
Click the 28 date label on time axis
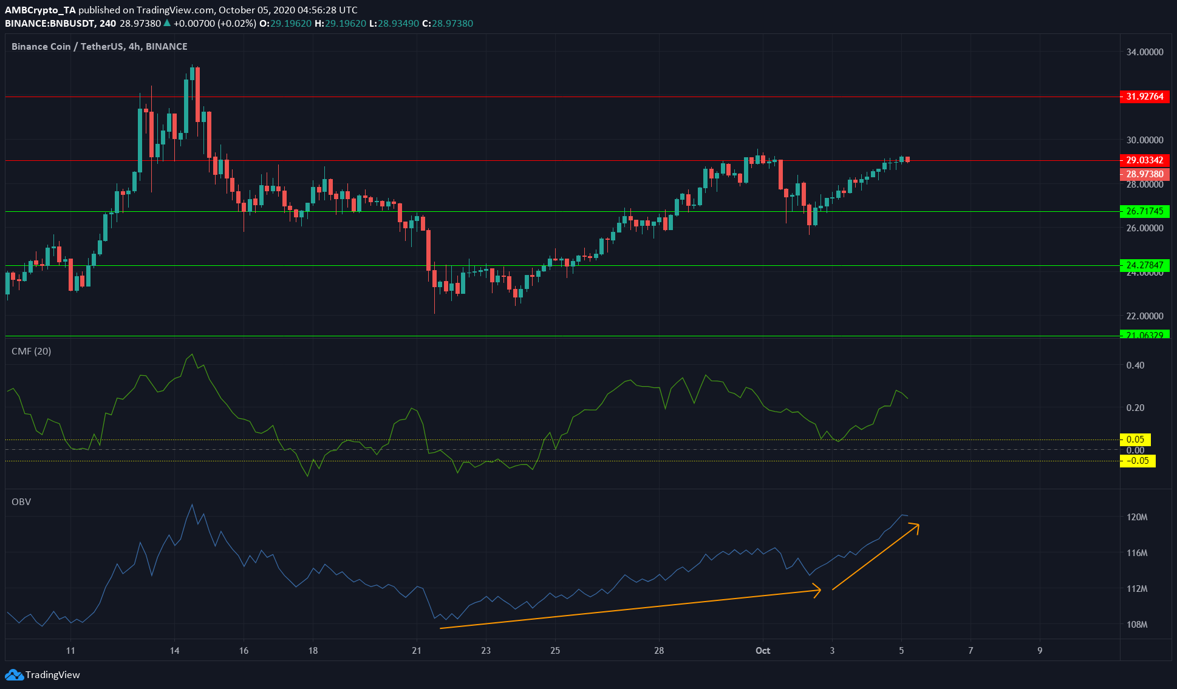pyautogui.click(x=659, y=651)
